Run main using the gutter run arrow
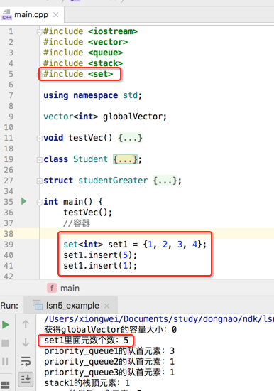This screenshot has height=391, width=274. pos(23,201)
